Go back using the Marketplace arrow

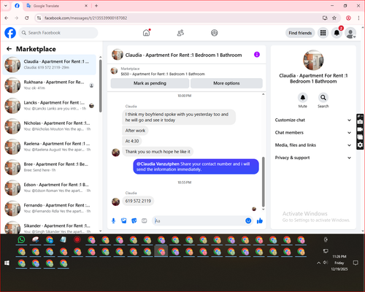coord(9,49)
